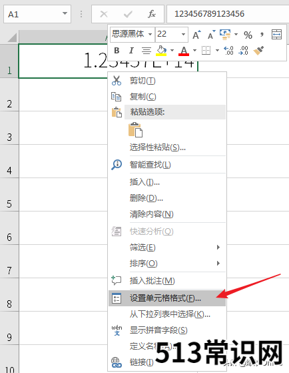Expand accounting format dropdown arrow
Viewport: 289px width, 373px height.
click(236, 35)
